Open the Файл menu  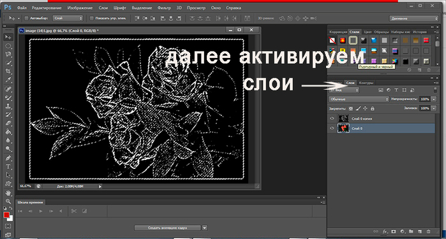tap(22, 8)
